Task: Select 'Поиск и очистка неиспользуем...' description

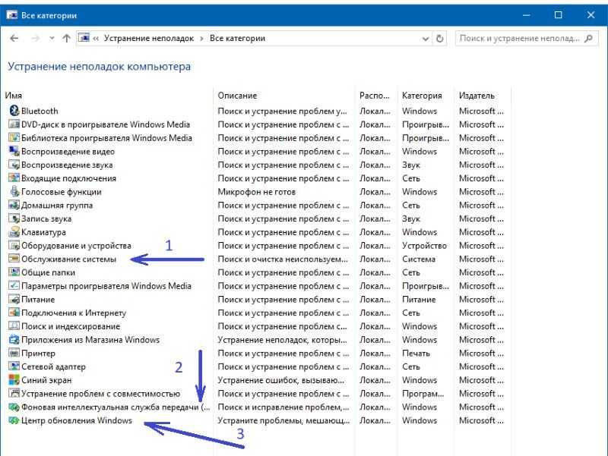Action: 283,259
